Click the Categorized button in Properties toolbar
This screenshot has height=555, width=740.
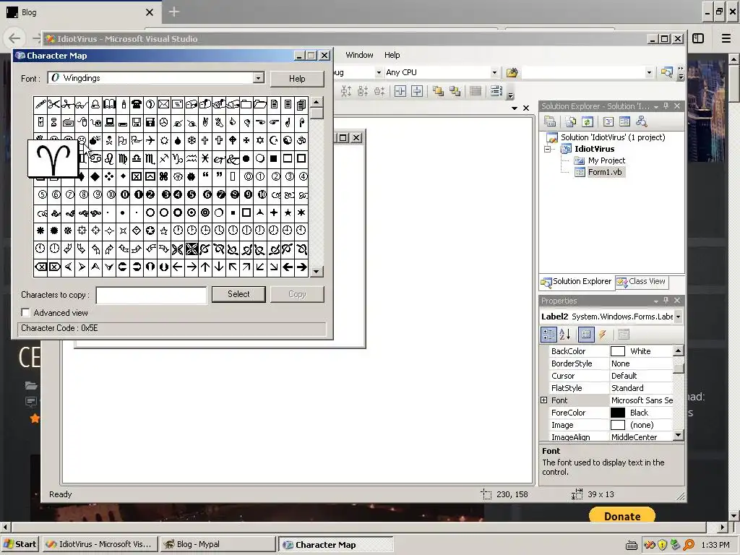point(548,335)
